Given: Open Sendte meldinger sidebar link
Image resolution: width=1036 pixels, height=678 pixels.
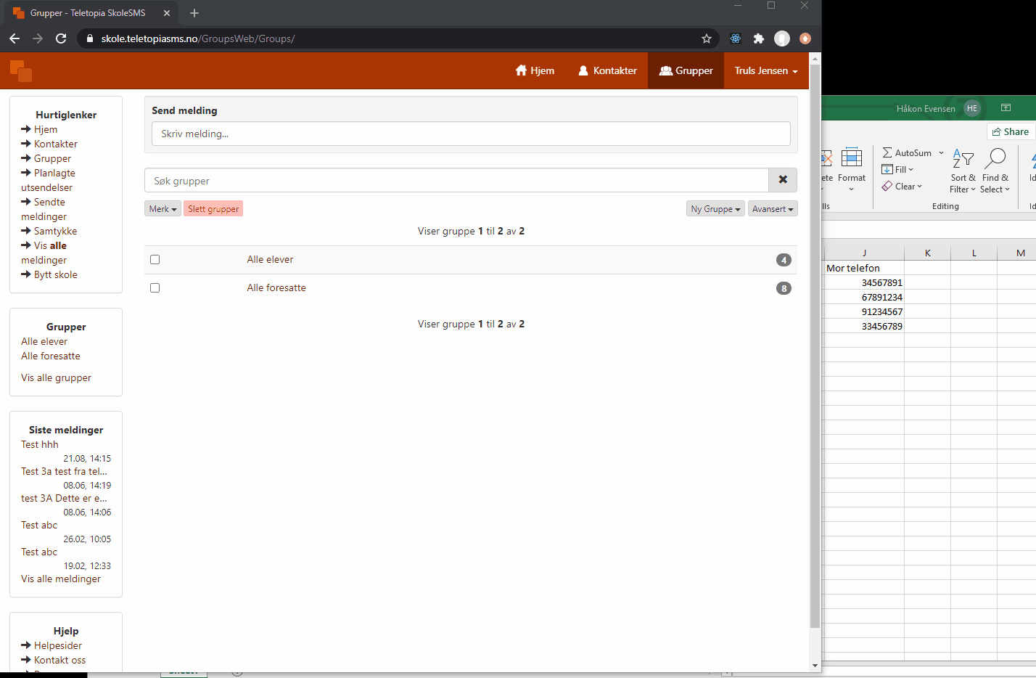Looking at the screenshot, I should 44,209.
